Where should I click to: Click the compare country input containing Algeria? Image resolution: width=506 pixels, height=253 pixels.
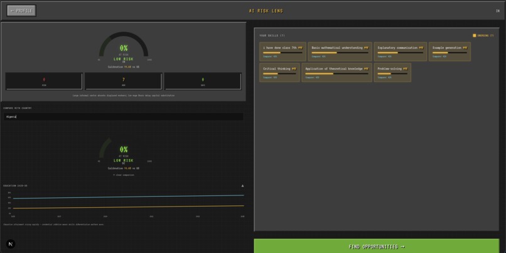(124, 116)
